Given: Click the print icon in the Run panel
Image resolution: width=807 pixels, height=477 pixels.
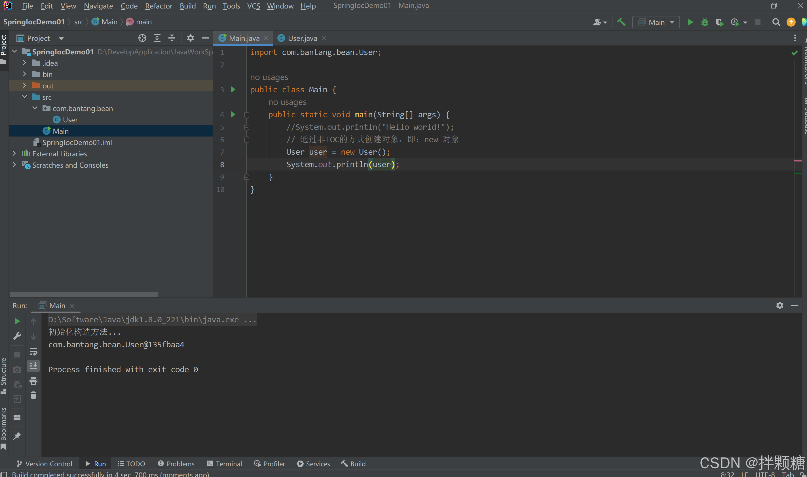Looking at the screenshot, I should (33, 381).
